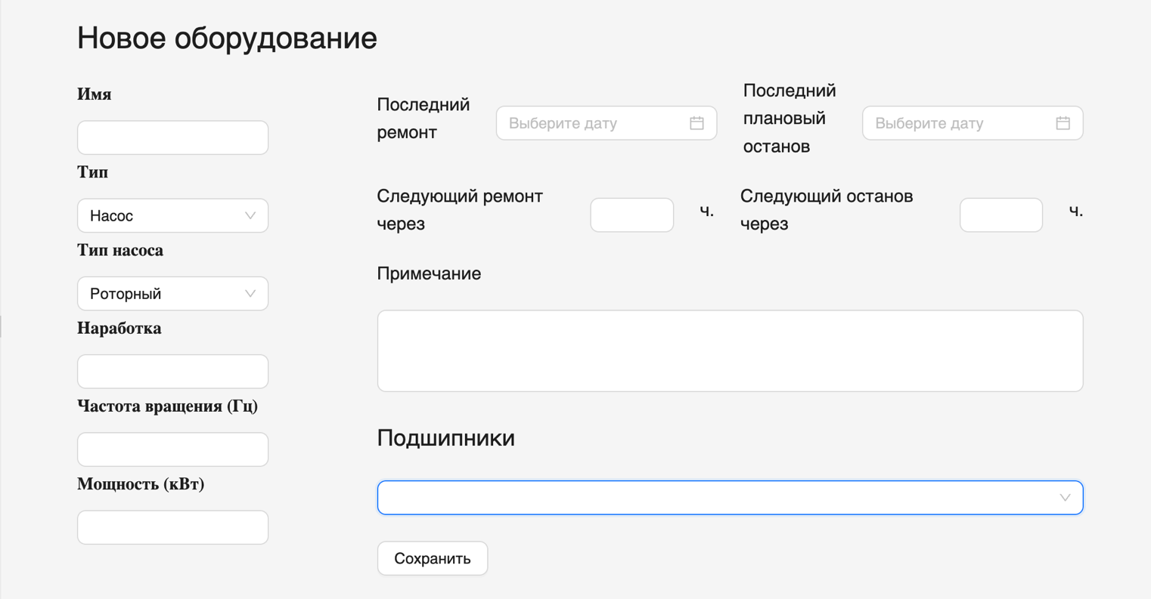Viewport: 1151px width, 599px height.
Task: Click the Имя text input field
Action: [172, 137]
